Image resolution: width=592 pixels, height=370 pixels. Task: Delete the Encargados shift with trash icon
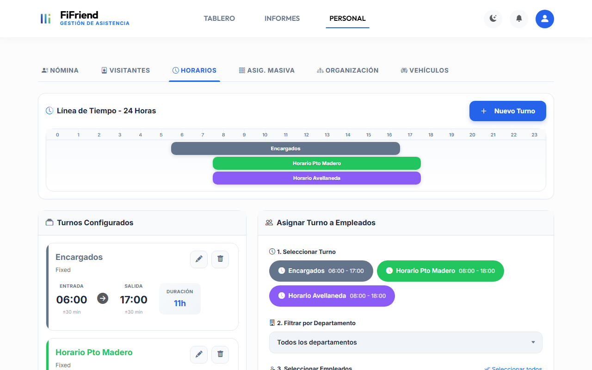(220, 259)
